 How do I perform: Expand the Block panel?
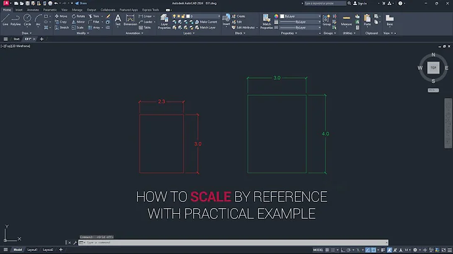[240, 33]
